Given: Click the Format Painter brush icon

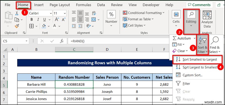Looking at the screenshot, I should click(x=17, y=26).
